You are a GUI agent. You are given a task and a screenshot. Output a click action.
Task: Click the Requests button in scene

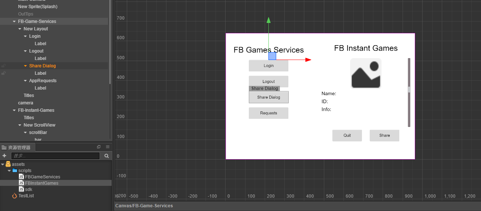268,113
